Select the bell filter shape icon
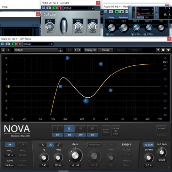Viewport: 172px width, 172px height. (51, 145)
